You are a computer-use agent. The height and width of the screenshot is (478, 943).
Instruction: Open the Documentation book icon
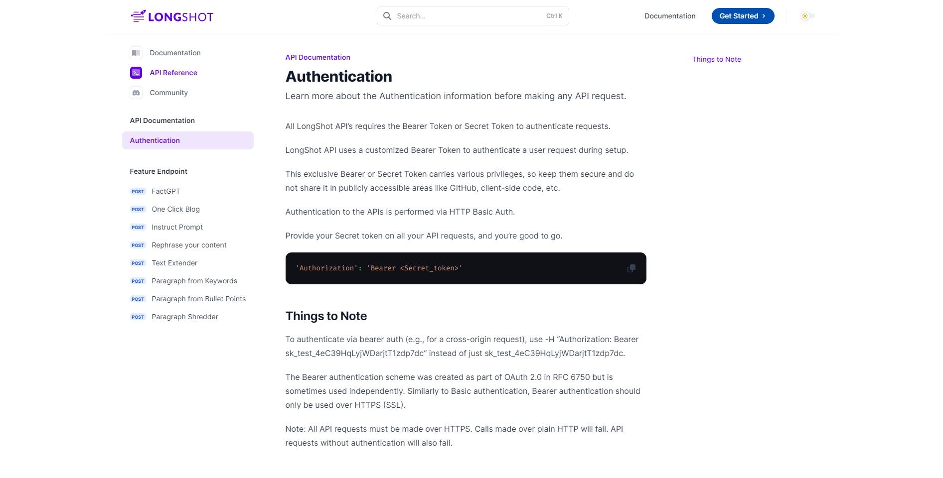pos(136,53)
